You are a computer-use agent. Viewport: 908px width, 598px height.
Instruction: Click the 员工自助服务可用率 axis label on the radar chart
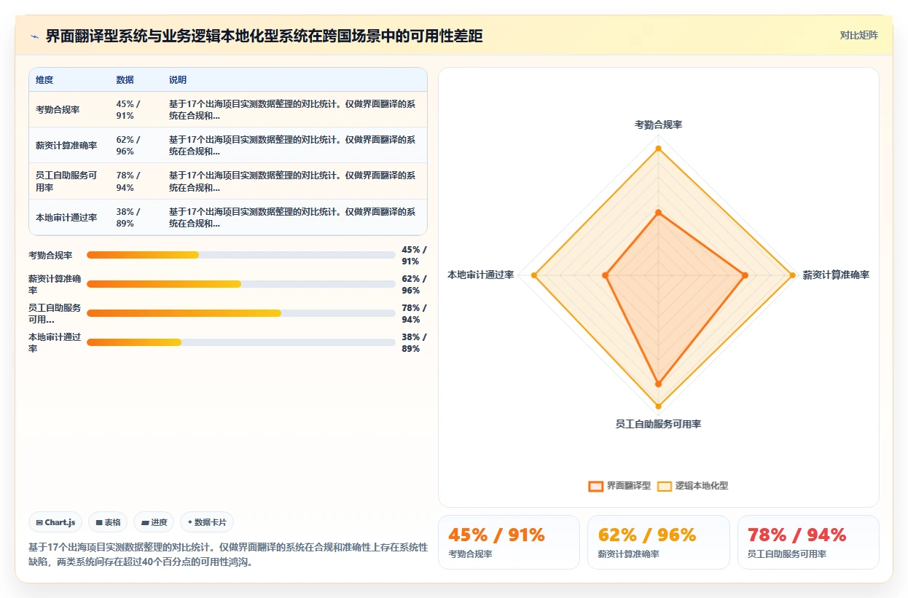pyautogui.click(x=658, y=424)
